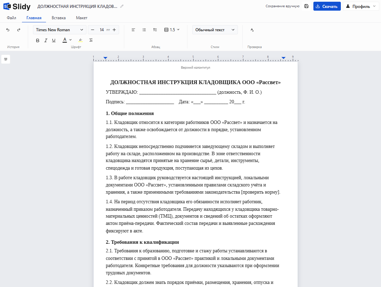Switch to the Макет tab
The height and width of the screenshot is (287, 381).
click(x=82, y=18)
